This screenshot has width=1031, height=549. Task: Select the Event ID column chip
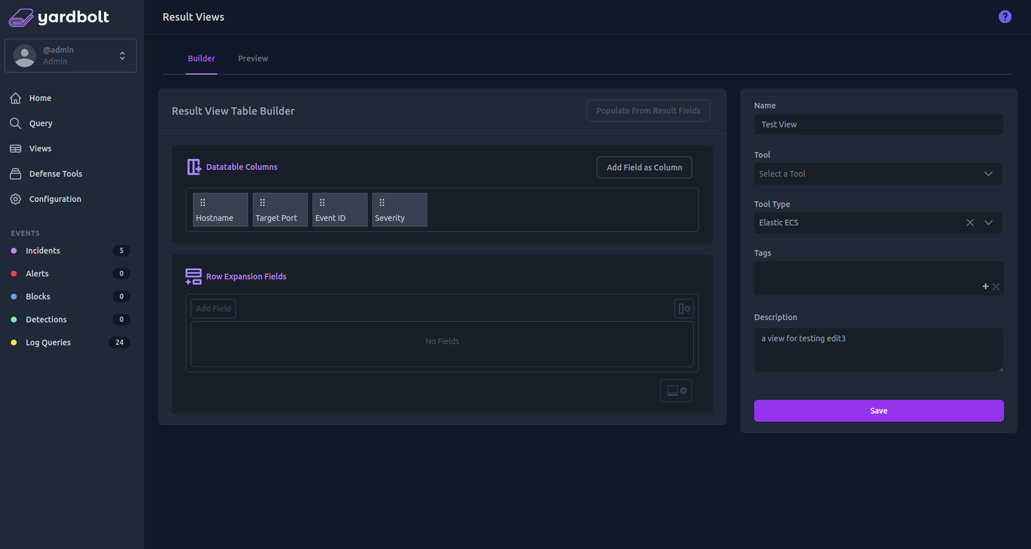[x=340, y=210]
